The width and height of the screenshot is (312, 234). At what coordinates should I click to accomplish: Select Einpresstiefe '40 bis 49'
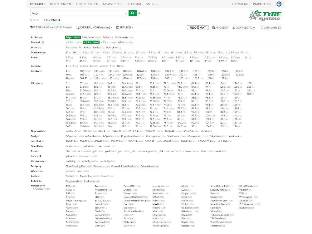pyautogui.click(x=173, y=131)
